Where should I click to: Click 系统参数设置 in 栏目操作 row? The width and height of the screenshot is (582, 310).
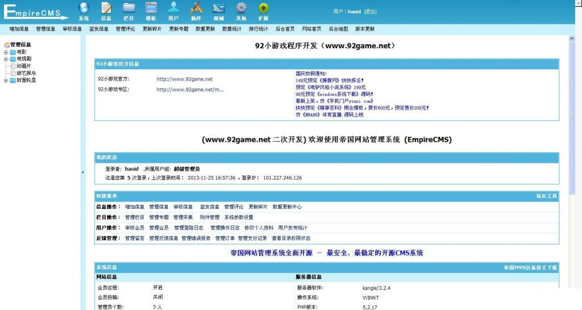coord(239,217)
